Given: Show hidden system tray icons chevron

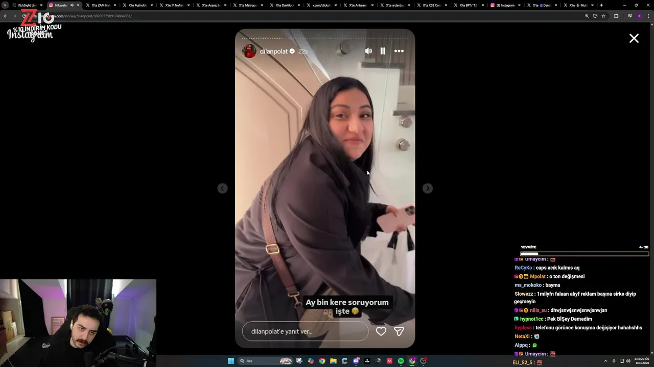Looking at the screenshot, I should (606, 361).
